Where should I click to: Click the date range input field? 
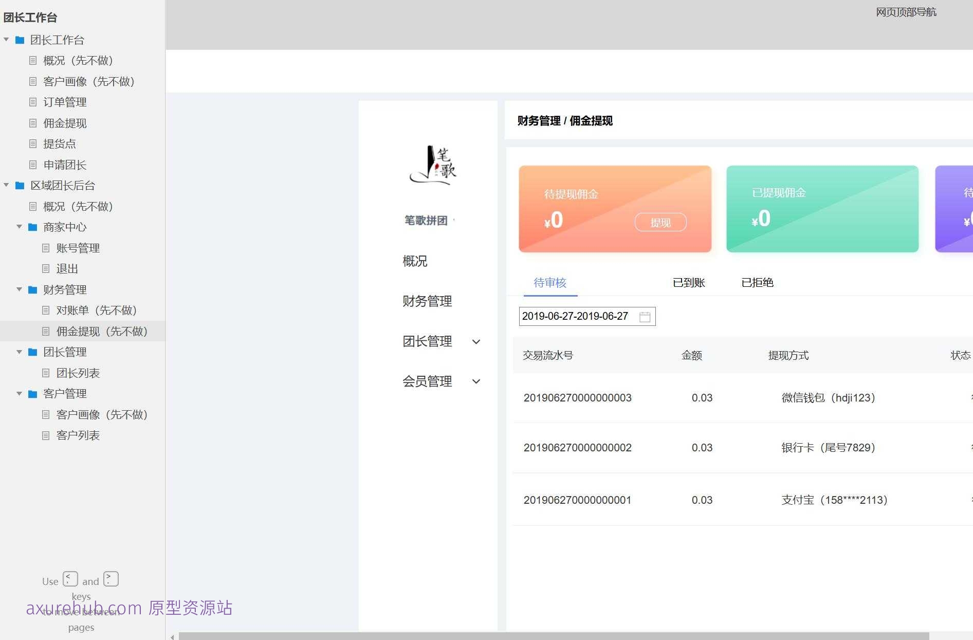pyautogui.click(x=576, y=317)
